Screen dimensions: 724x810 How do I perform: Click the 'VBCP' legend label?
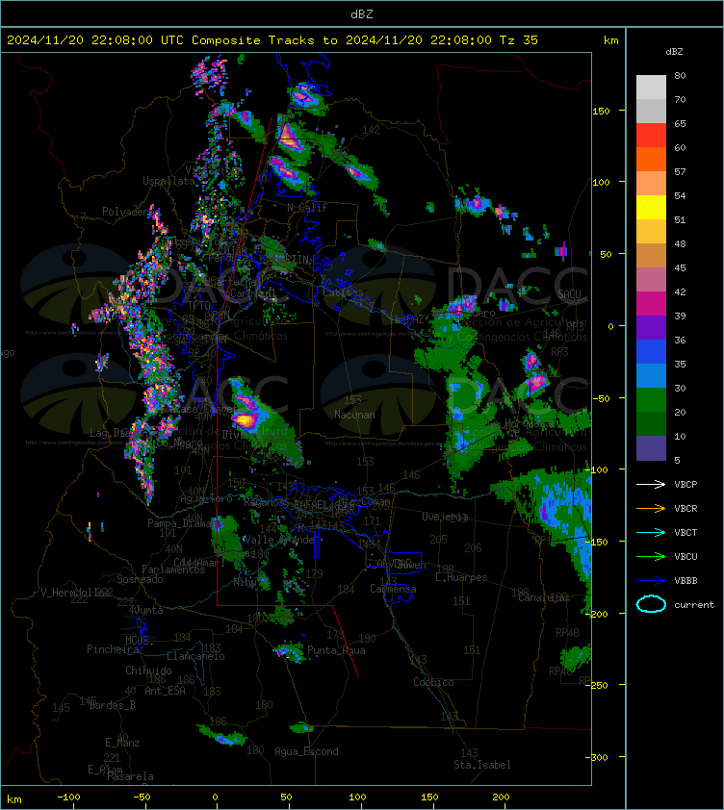pyautogui.click(x=685, y=485)
